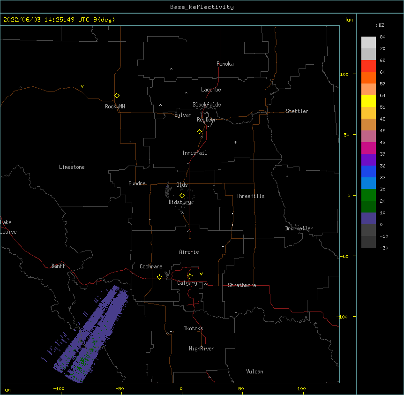Click the Ponoka city label
This screenshot has width=404, height=395.
(x=225, y=64)
